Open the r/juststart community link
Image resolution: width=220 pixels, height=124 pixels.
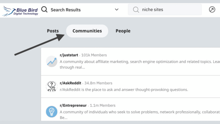pyautogui.click(x=69, y=55)
